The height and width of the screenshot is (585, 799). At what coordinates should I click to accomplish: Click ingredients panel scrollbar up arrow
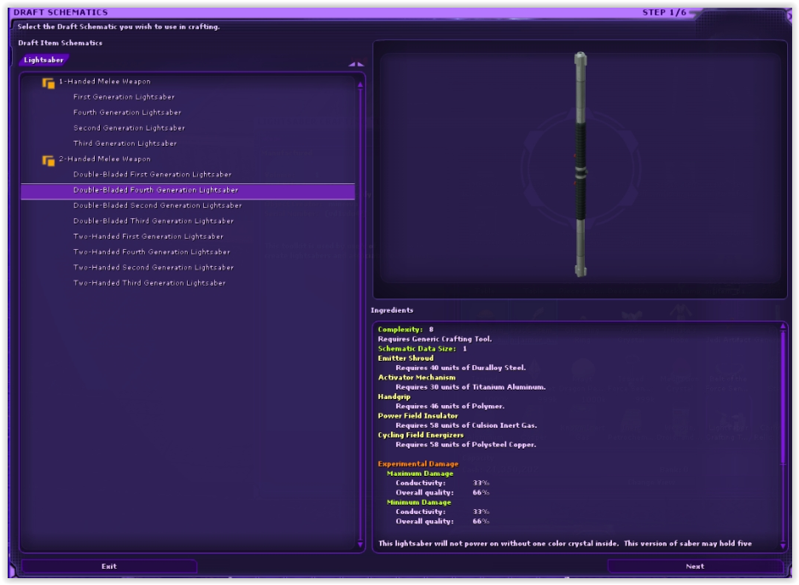tap(783, 327)
